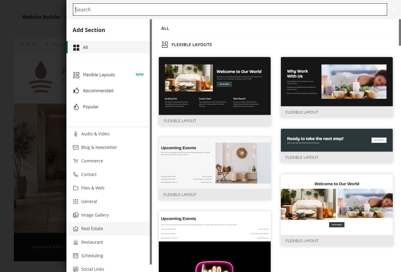Image resolution: width=401 pixels, height=272 pixels.
Task: Click the General dots grid icon
Action: click(76, 202)
